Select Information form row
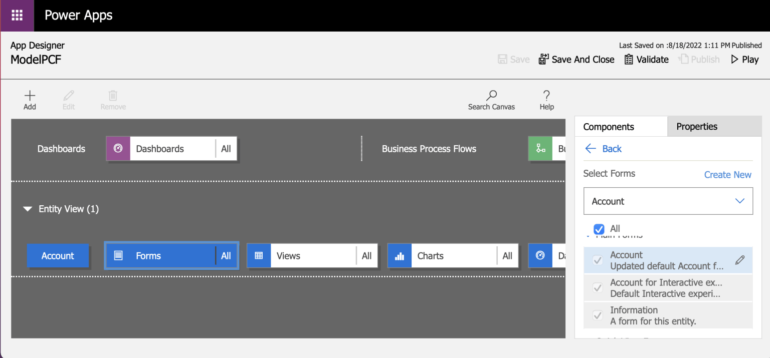The width and height of the screenshot is (770, 358). 668,315
